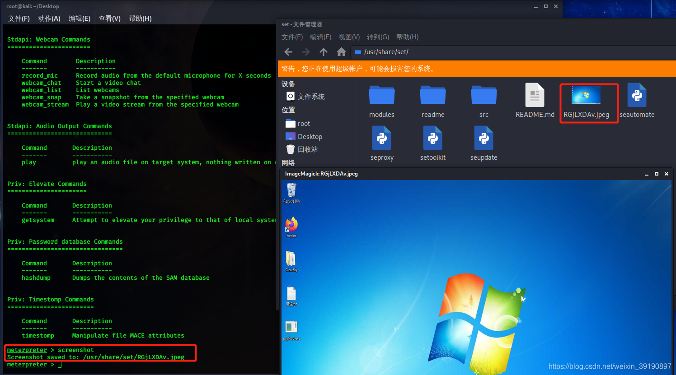Open terminal 帮助(H) menu
676x375 pixels.
140,19
